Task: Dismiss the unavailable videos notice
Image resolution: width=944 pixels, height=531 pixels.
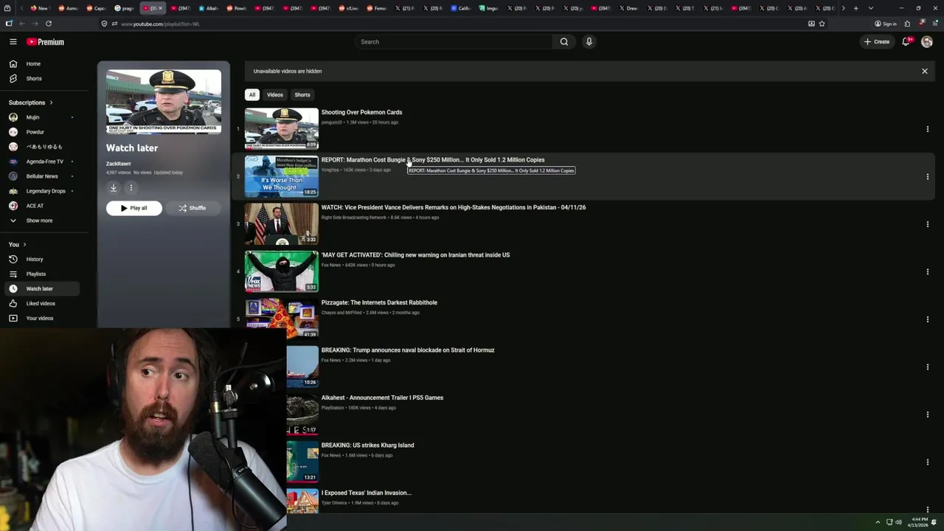Action: [925, 72]
